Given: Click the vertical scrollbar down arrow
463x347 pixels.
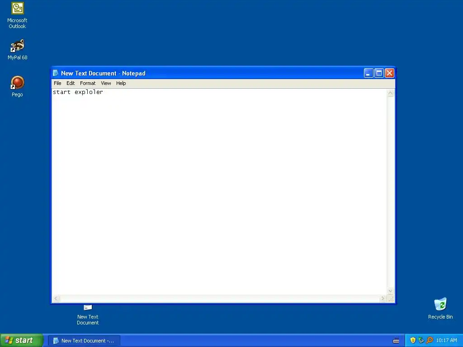Looking at the screenshot, I should [x=390, y=291].
